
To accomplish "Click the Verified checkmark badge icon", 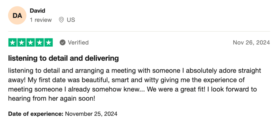I will coord(62,42).
